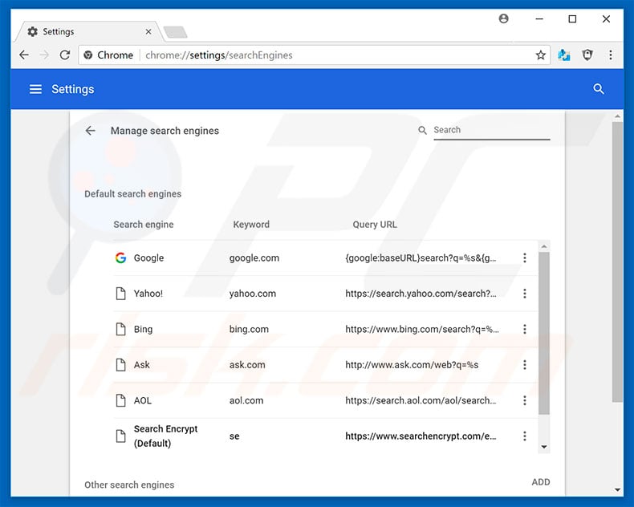Reload the page with the refresh icon
Viewport: 634px width, 507px height.
click(x=65, y=55)
